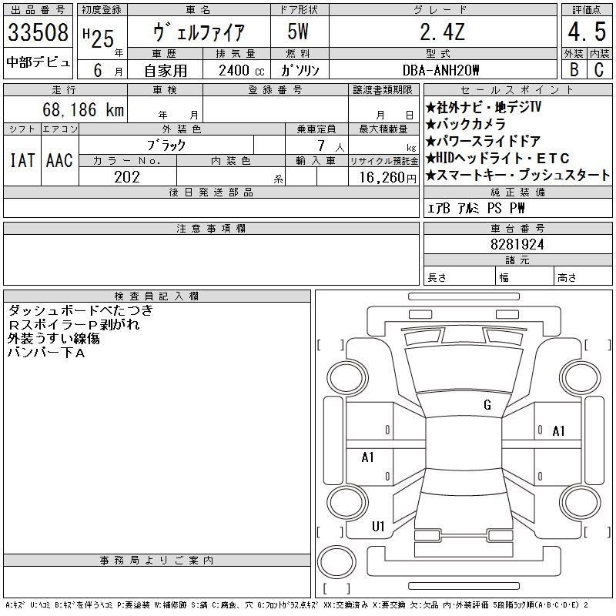Select the grade value 2.4Z
The image size is (616, 616).
pyautogui.click(x=443, y=32)
